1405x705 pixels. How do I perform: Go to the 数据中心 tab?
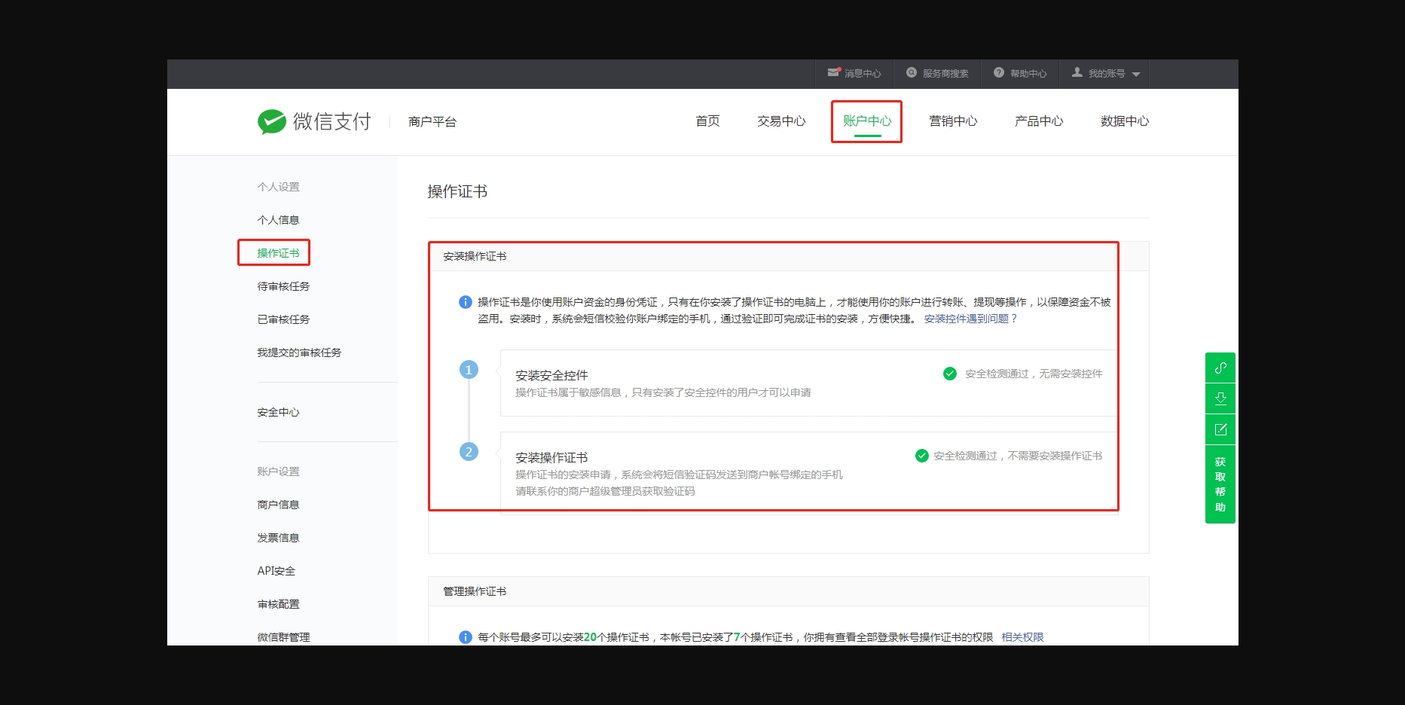[1124, 121]
